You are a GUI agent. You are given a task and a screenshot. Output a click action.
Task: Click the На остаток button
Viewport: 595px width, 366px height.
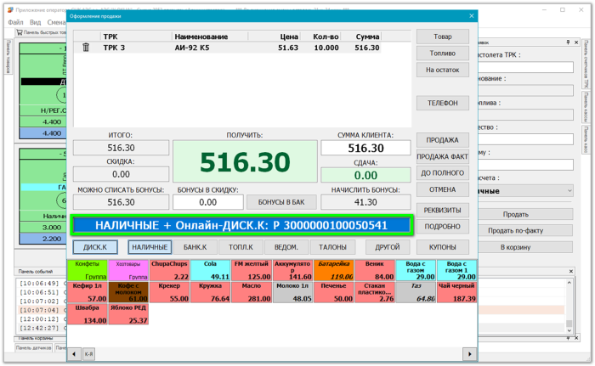point(443,70)
